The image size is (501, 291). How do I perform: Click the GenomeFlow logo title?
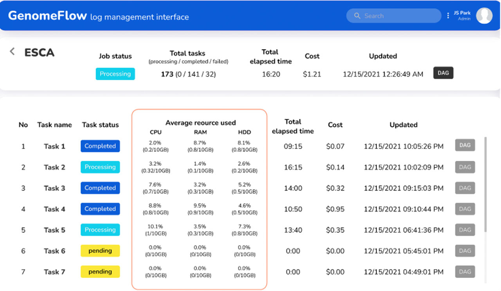click(x=47, y=16)
